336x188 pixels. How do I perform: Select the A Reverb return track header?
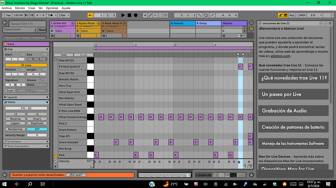coord(183,23)
